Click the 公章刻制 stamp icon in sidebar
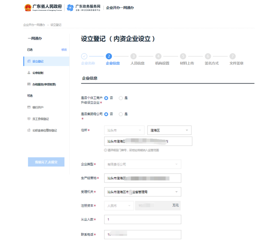Screen dimensions: 267x242 [x=29, y=73]
